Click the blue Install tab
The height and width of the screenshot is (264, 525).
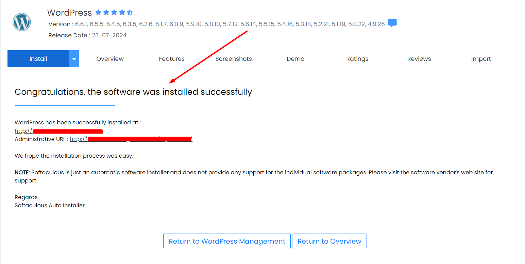point(38,59)
